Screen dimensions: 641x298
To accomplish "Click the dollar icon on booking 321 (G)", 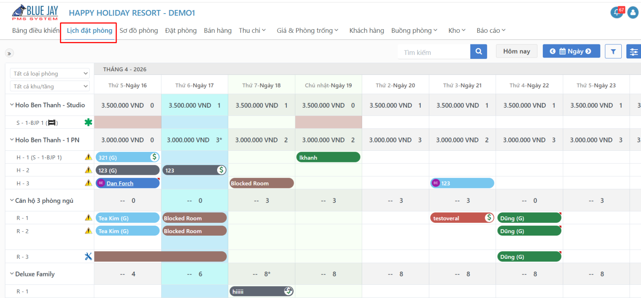I will point(155,157).
